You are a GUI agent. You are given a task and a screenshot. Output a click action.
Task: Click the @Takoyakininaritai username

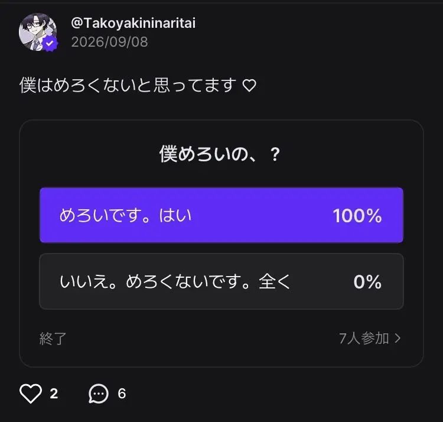[x=133, y=23]
